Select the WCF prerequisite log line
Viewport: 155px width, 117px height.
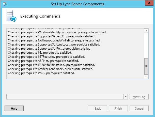pos(41,73)
